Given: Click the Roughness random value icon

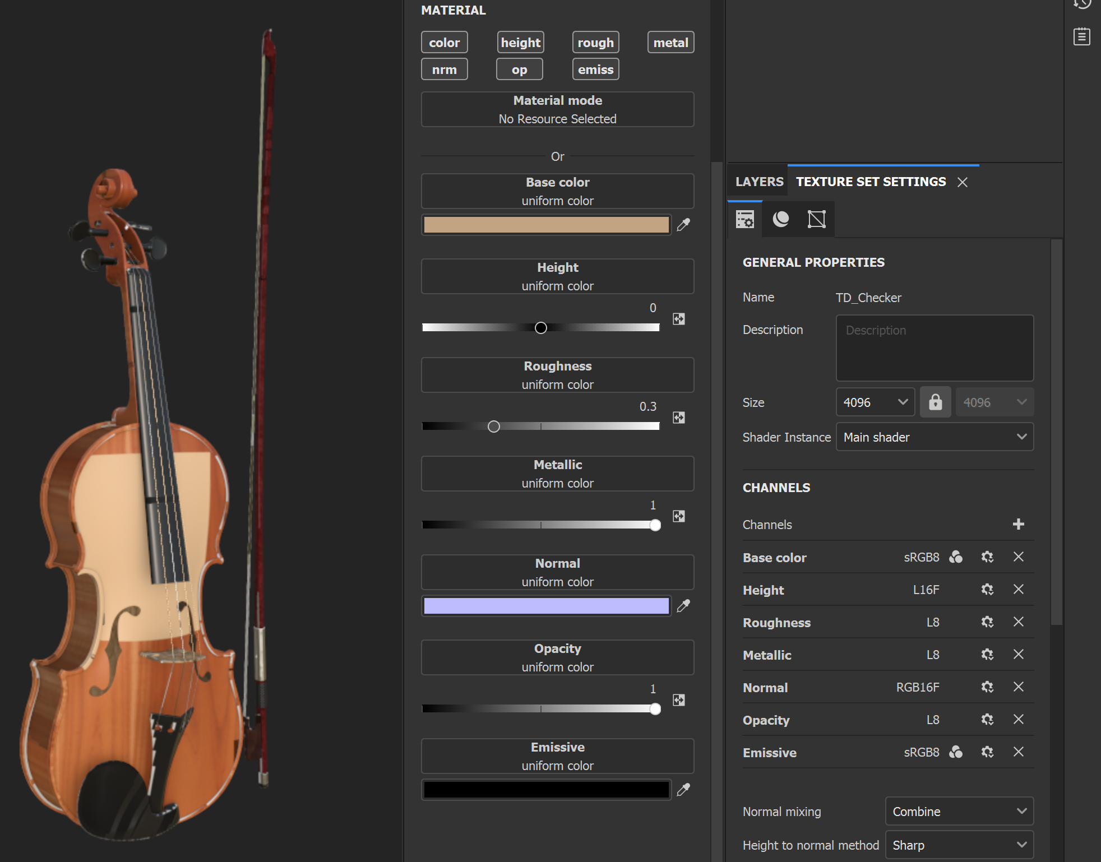Looking at the screenshot, I should (679, 418).
